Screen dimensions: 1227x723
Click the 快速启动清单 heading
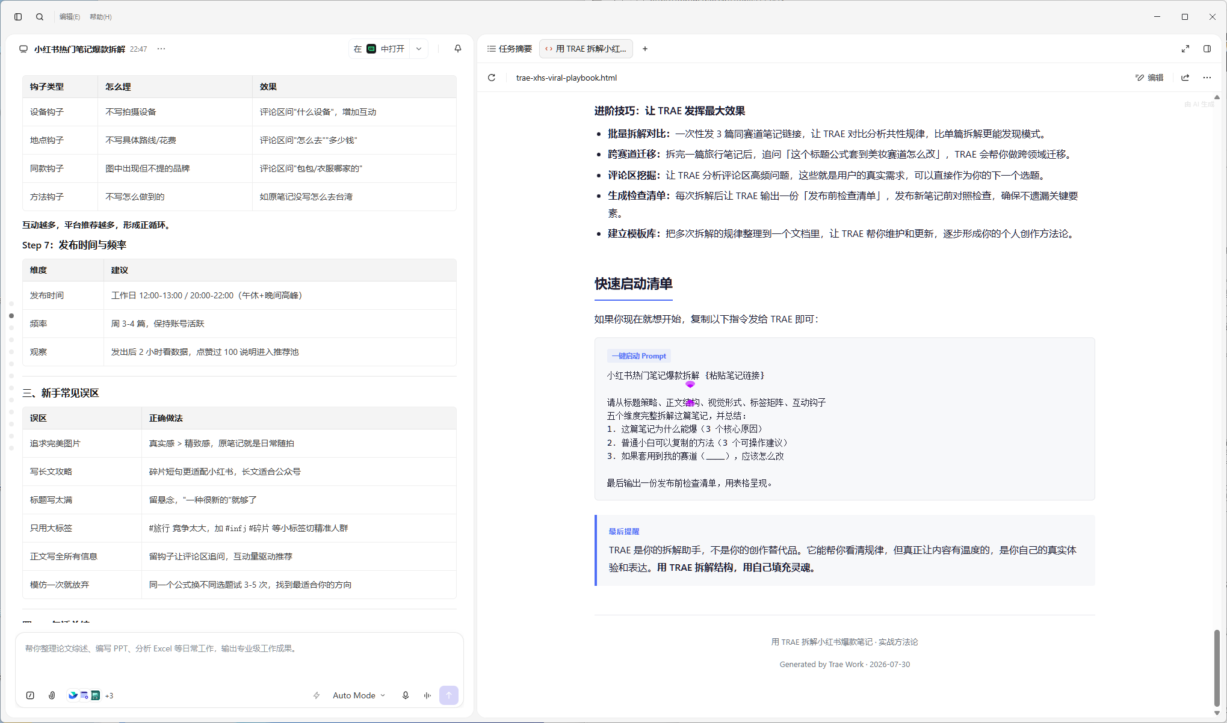click(634, 284)
